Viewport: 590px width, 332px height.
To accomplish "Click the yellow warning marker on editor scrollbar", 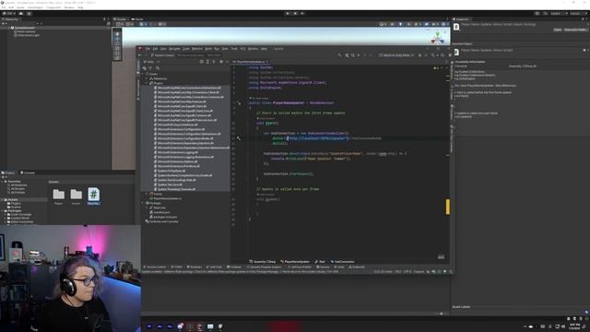I will (x=448, y=207).
